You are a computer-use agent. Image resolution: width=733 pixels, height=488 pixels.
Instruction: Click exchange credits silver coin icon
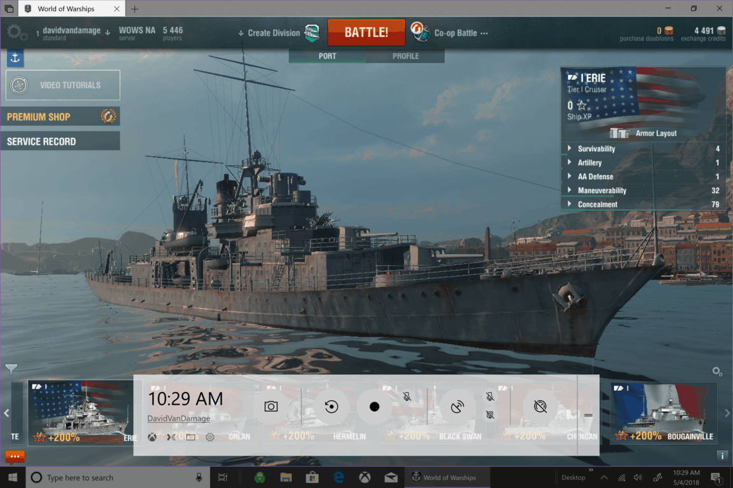[722, 31]
